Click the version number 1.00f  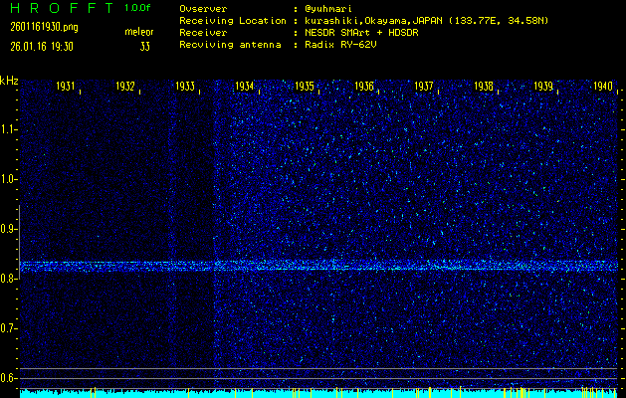[x=137, y=8]
